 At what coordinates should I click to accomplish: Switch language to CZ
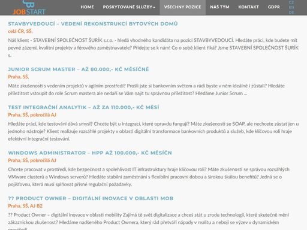click(291, 2)
